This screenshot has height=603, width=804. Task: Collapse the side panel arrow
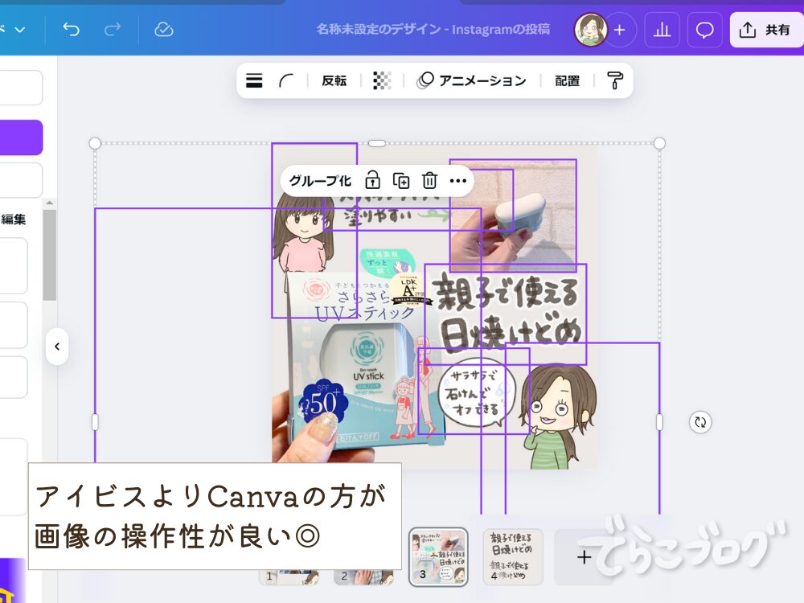[x=57, y=347]
